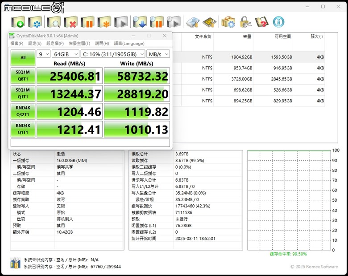Click the 58732.32 sequential write result
The image size is (348, 276).
[137, 76]
